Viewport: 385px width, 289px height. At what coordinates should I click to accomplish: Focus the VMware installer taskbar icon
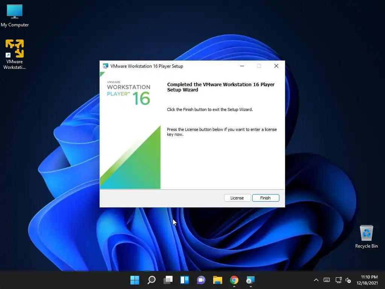point(251,280)
